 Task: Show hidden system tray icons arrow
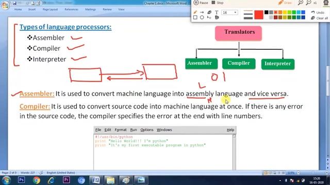[280, 180]
